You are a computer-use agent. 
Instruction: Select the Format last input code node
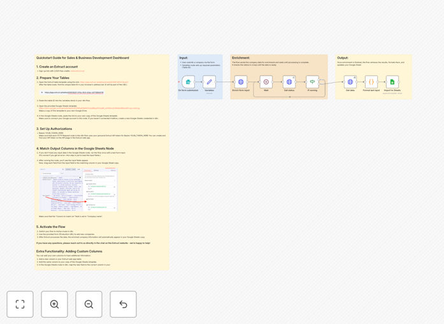pyautogui.click(x=371, y=82)
